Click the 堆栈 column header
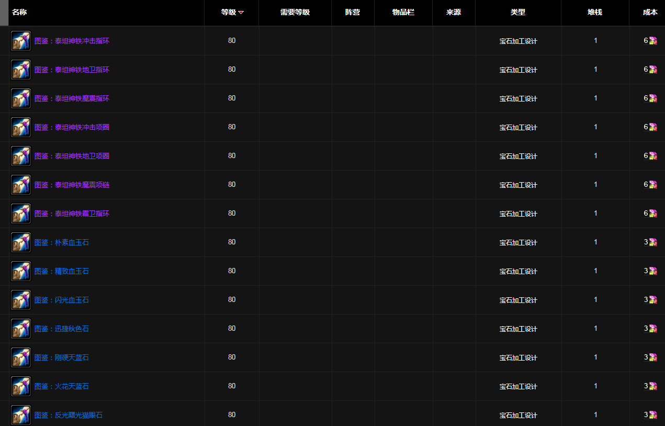This screenshot has width=665, height=426. click(595, 13)
